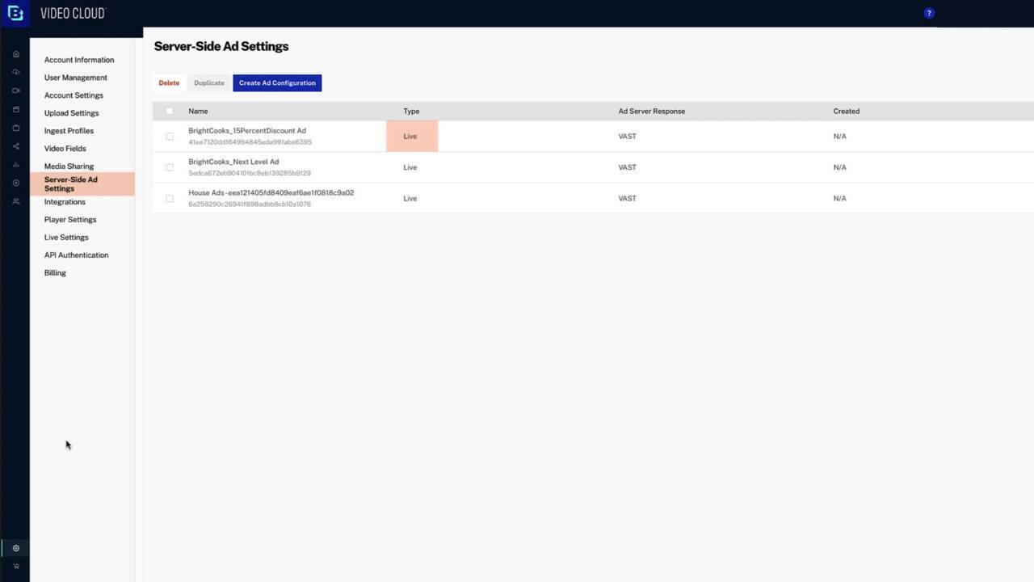
Task: Click the Ad Server Response column header
Action: [651, 111]
